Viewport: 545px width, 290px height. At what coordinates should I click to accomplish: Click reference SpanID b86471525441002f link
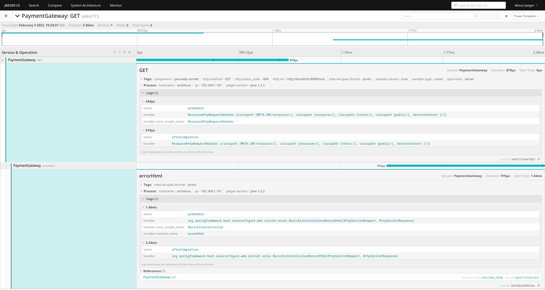click(x=527, y=278)
